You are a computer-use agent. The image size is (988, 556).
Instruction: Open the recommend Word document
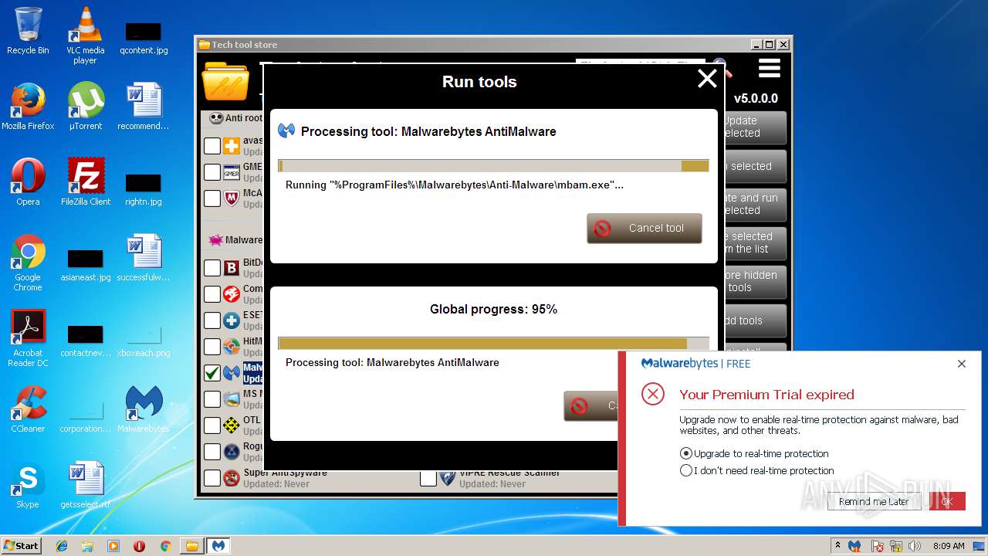click(x=144, y=107)
